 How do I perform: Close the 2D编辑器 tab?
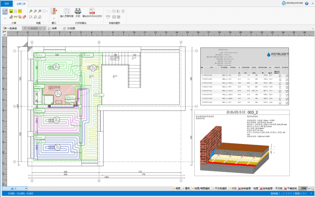tap(44, 28)
